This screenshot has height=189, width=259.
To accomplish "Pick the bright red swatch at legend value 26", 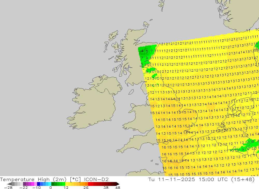I will tap(89, 184).
